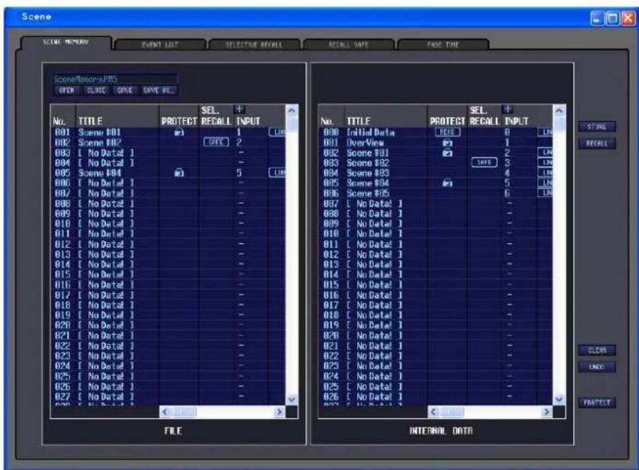
Task: Select file row 020 No Data
Action: click(x=168, y=325)
